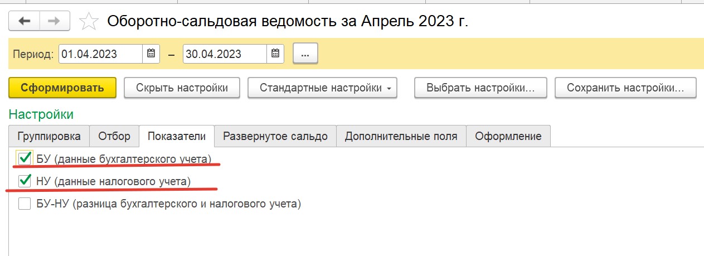The image size is (704, 256).
Task: Click the forward navigation arrow
Action: pyautogui.click(x=54, y=21)
